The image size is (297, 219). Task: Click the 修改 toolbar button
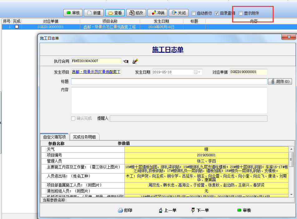tap(136, 13)
